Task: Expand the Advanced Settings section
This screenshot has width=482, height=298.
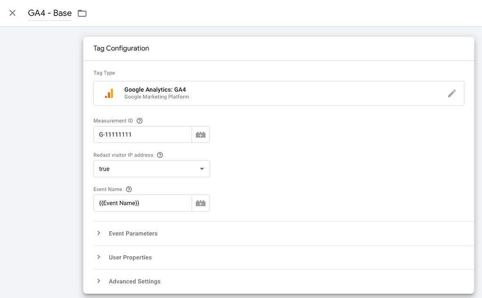Action: point(284,282)
